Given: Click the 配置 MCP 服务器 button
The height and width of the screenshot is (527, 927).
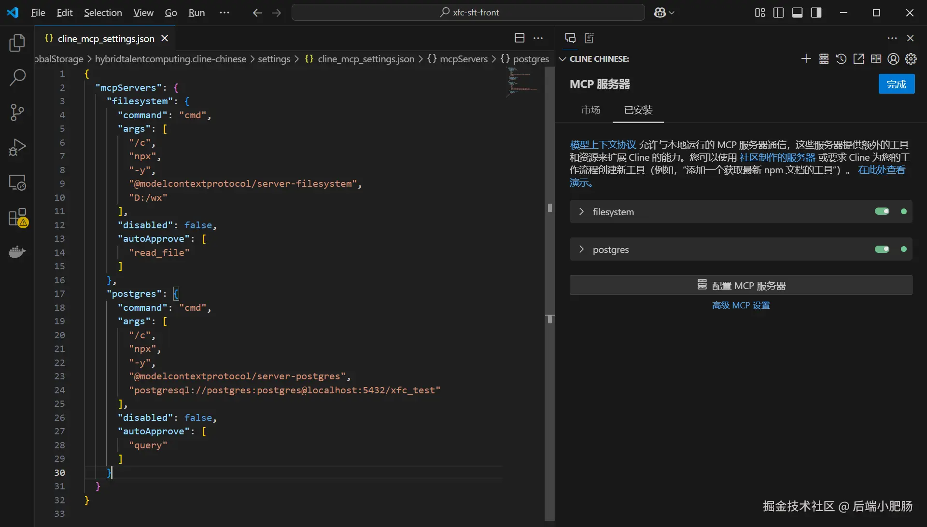Looking at the screenshot, I should pyautogui.click(x=741, y=285).
